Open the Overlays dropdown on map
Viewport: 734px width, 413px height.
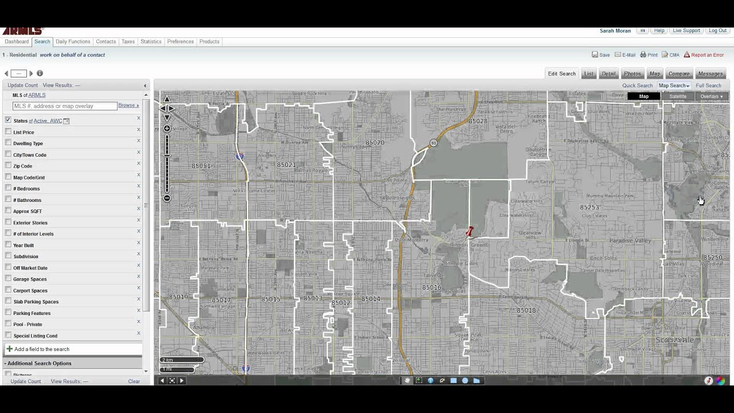tap(712, 96)
